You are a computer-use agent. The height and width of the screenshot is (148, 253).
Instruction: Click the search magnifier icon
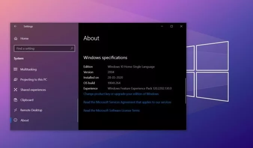pos(72,48)
